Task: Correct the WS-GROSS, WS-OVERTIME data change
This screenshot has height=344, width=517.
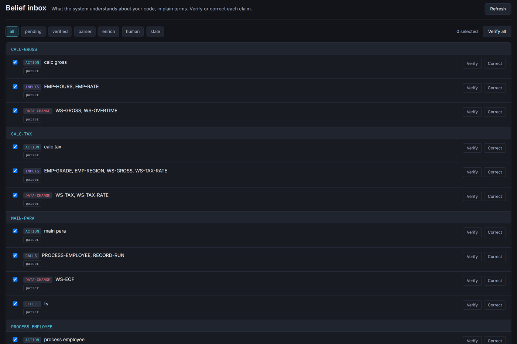Action: point(494,112)
